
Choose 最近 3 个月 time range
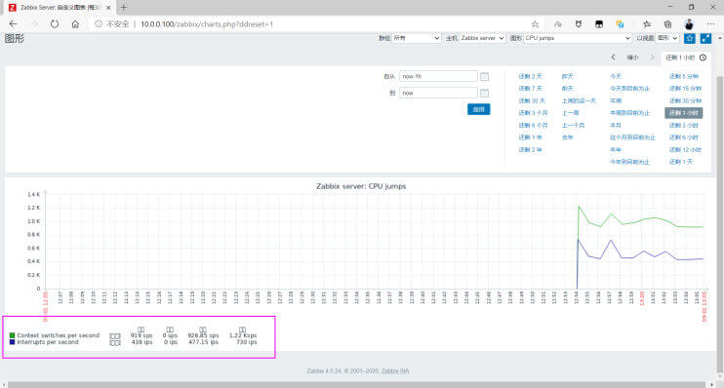533,112
